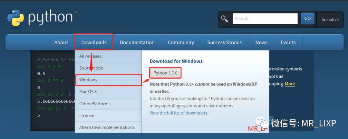Open the Socialize menu
Image resolution: width=348 pixels, height=139 pixels.
pos(330,20)
